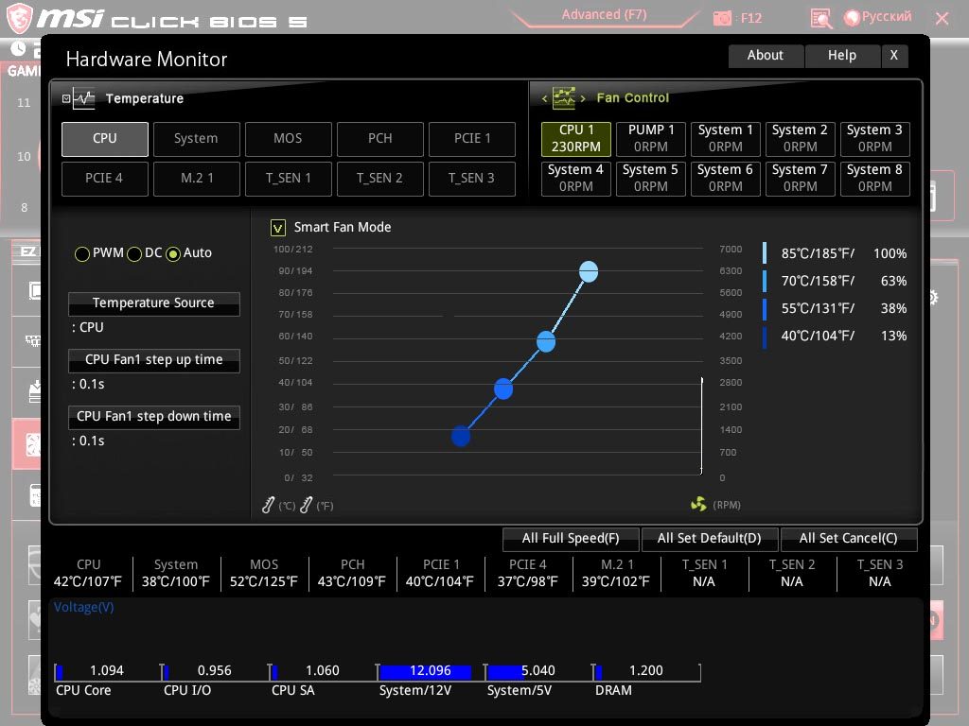This screenshot has height=726, width=969.
Task: Select Auto fan mode radio button
Action: click(173, 253)
